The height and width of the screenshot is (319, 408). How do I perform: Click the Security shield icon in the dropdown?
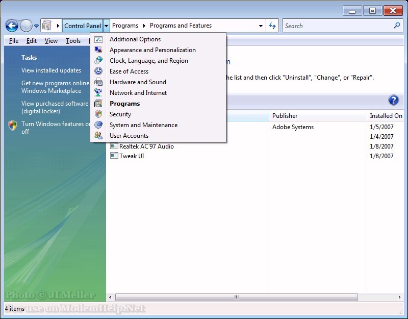click(98, 114)
